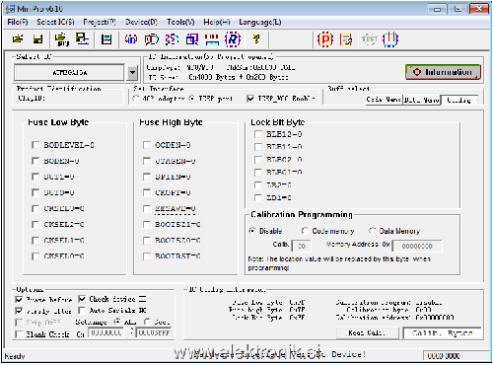Erase the chip with the red-blue chip icon
493x365 pixels.
coord(212,39)
